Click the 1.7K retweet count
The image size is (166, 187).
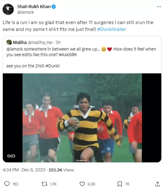pos(53,184)
